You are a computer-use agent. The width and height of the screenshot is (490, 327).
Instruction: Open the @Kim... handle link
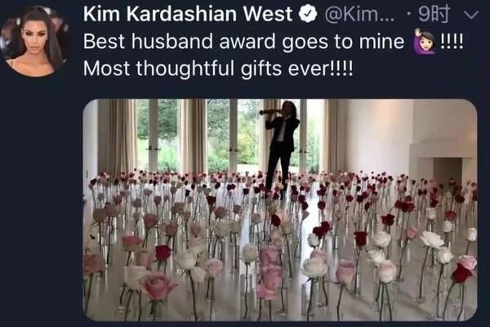[x=359, y=14]
